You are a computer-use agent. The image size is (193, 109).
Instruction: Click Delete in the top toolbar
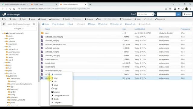(66, 19)
